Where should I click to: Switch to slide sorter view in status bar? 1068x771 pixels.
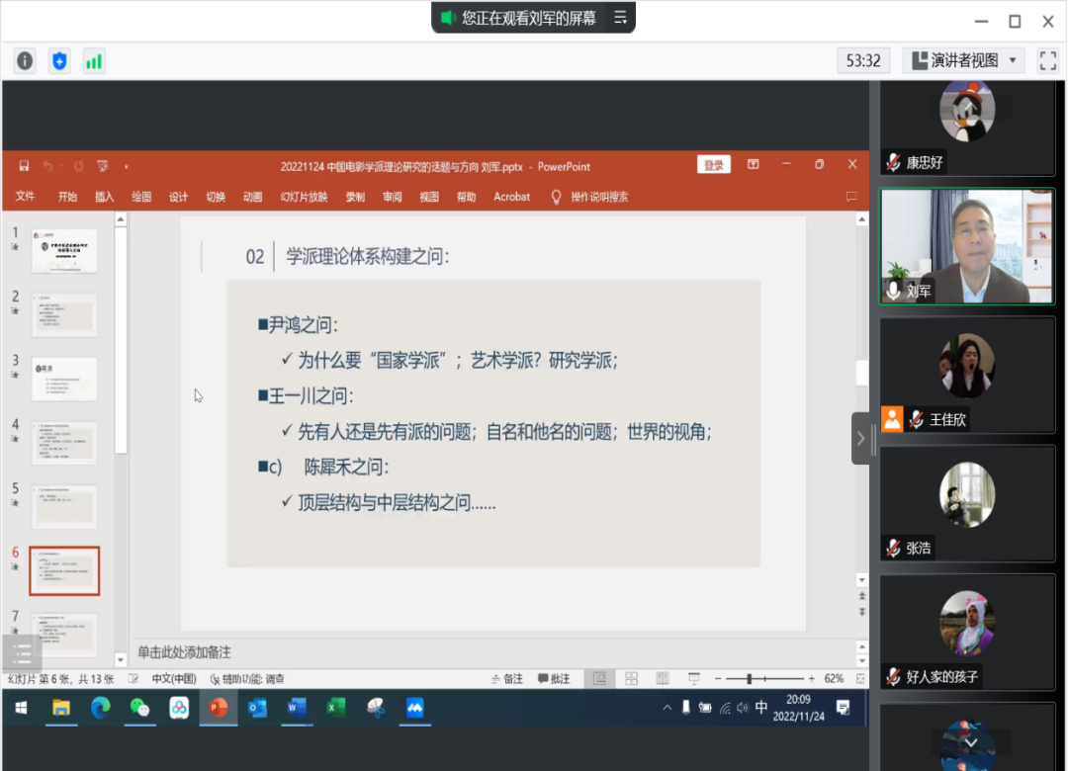(631, 678)
